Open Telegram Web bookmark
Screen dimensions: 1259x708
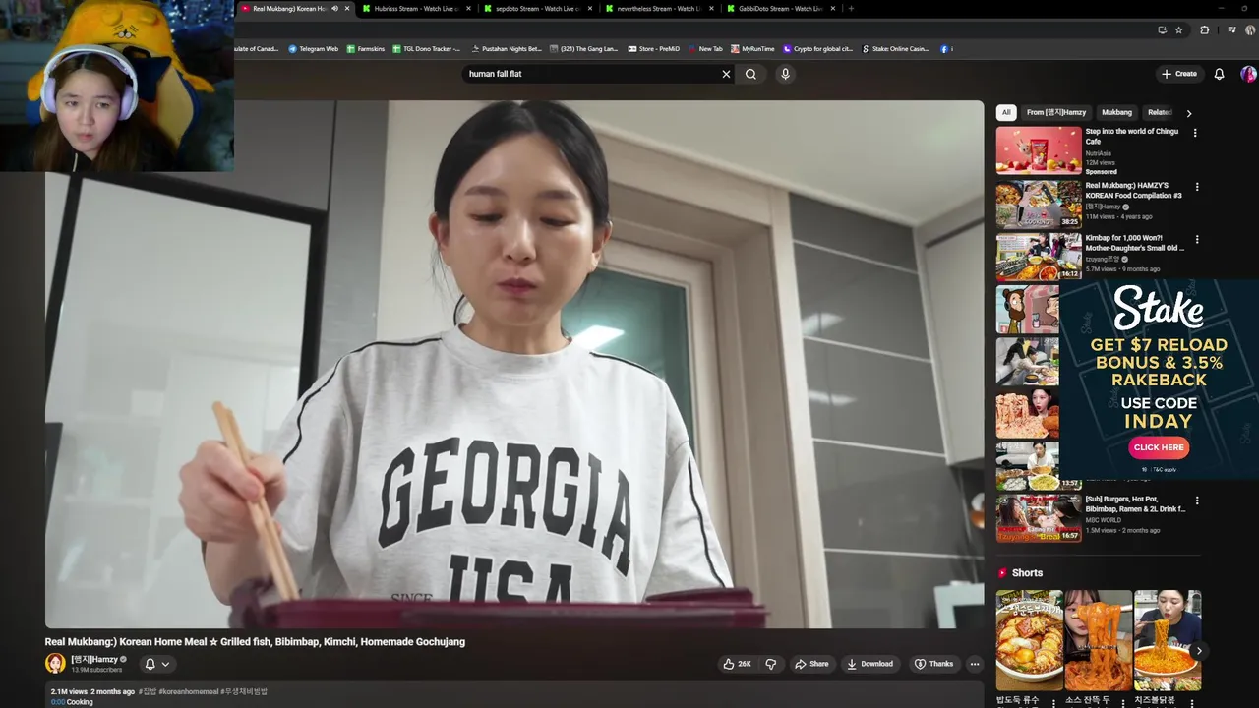pyautogui.click(x=314, y=48)
